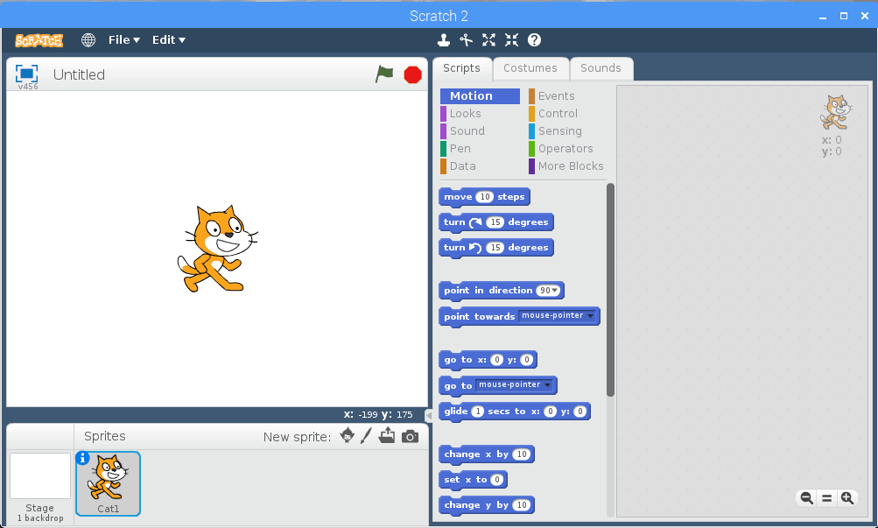Click the green flag to start
878x528 pixels.
tap(384, 74)
